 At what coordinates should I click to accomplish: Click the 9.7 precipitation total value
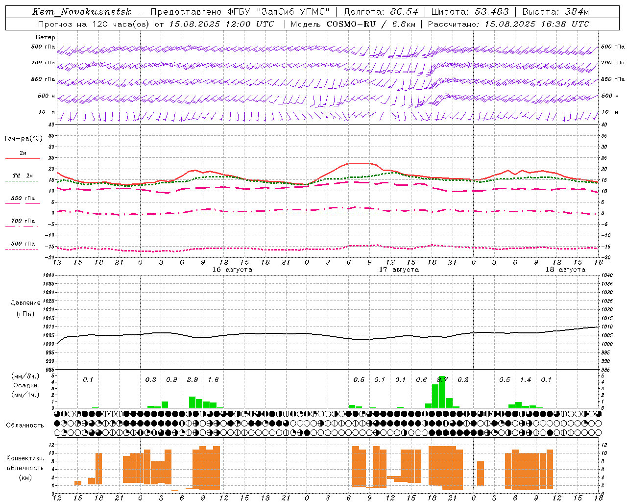point(442,380)
